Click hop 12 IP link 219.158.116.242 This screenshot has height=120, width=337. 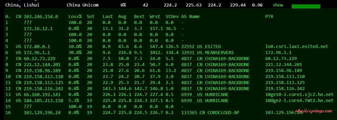pyautogui.click(x=43, y=89)
